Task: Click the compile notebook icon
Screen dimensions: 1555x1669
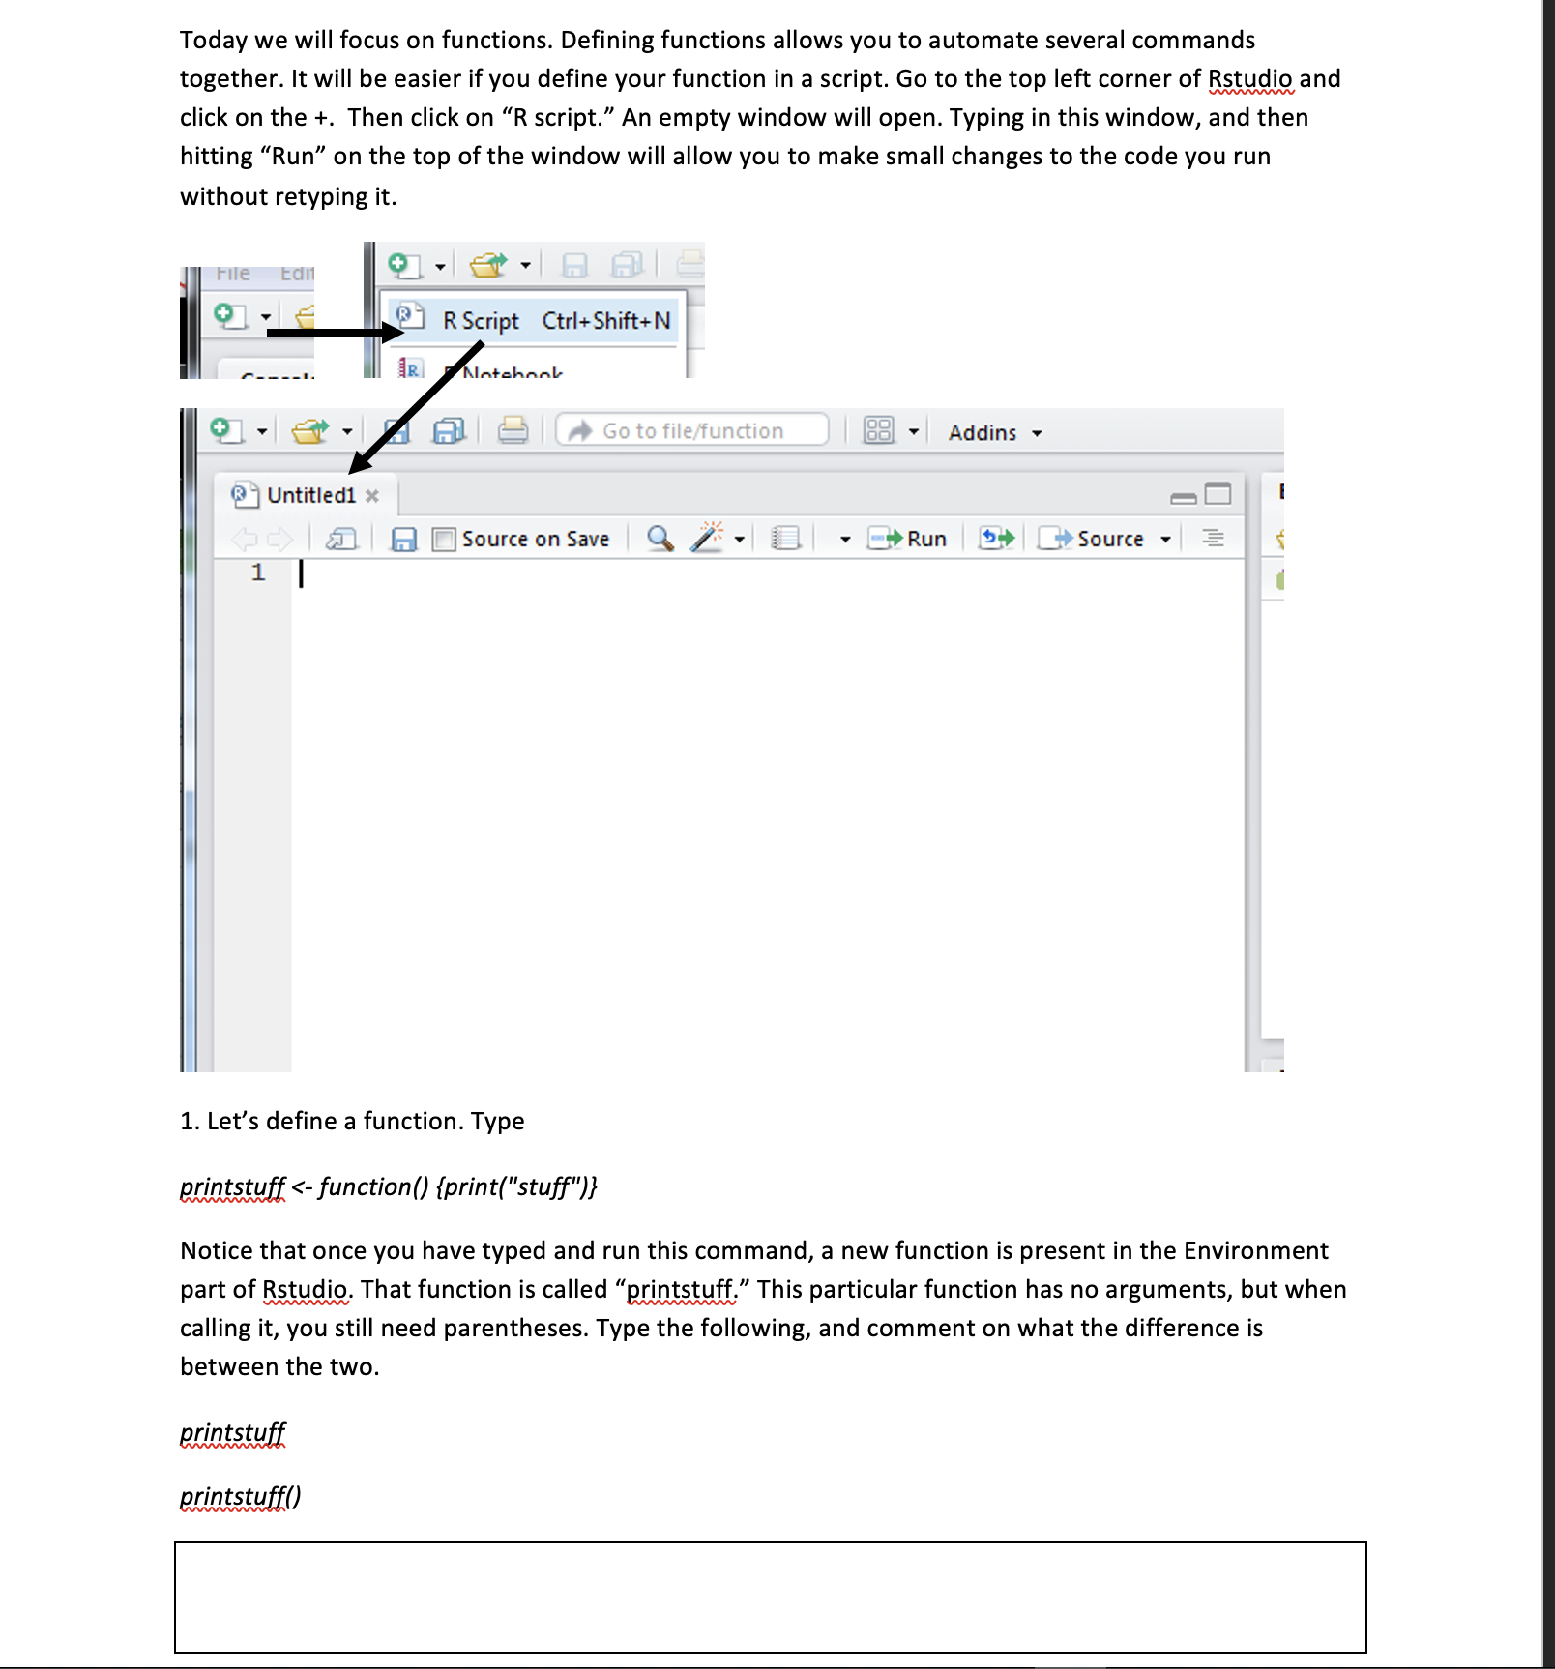Action: (x=786, y=539)
